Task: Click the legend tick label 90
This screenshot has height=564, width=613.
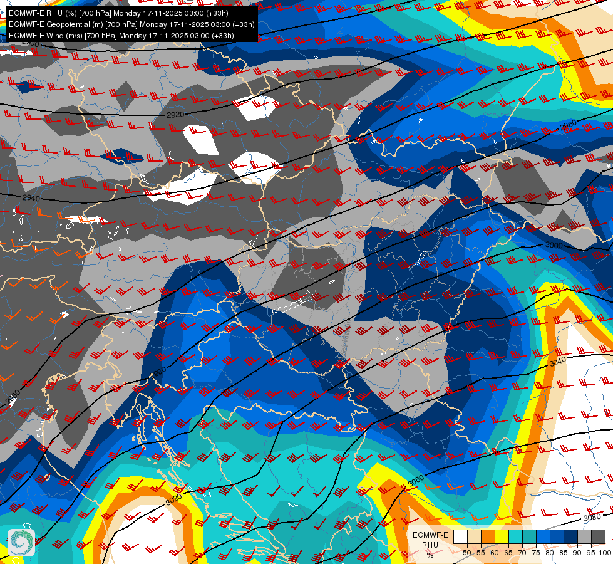Action: (577, 553)
